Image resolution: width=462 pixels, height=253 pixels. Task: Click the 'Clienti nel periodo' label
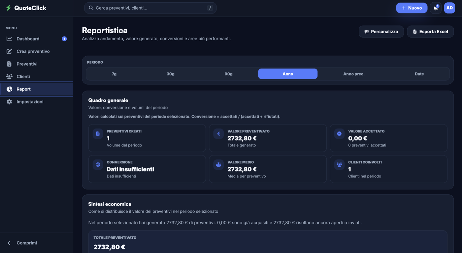click(365, 176)
